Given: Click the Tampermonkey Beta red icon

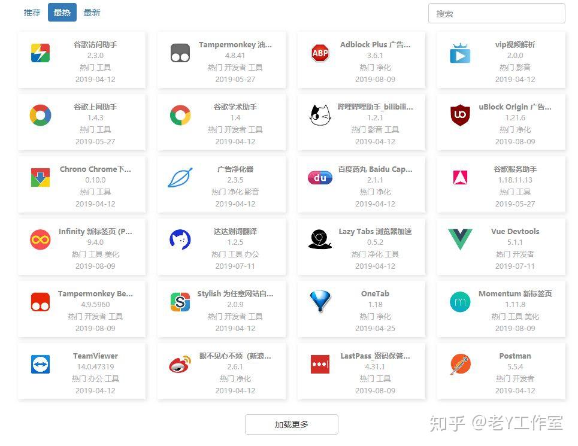Looking at the screenshot, I should click(40, 302).
